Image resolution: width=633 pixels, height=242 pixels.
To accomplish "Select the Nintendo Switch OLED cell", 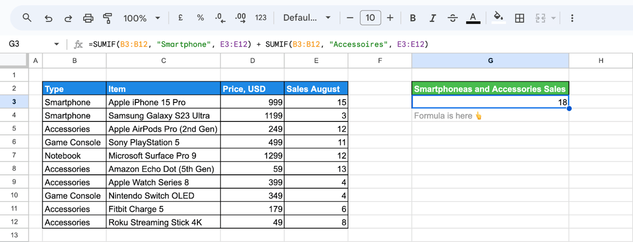I will (163, 196).
